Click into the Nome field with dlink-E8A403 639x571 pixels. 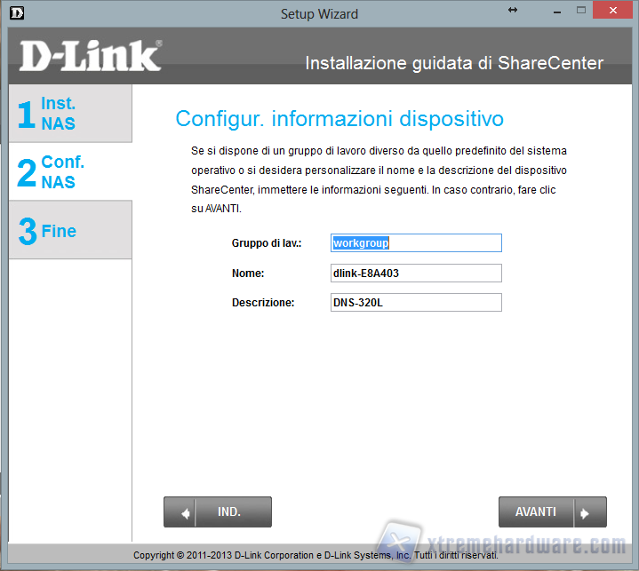(415, 274)
